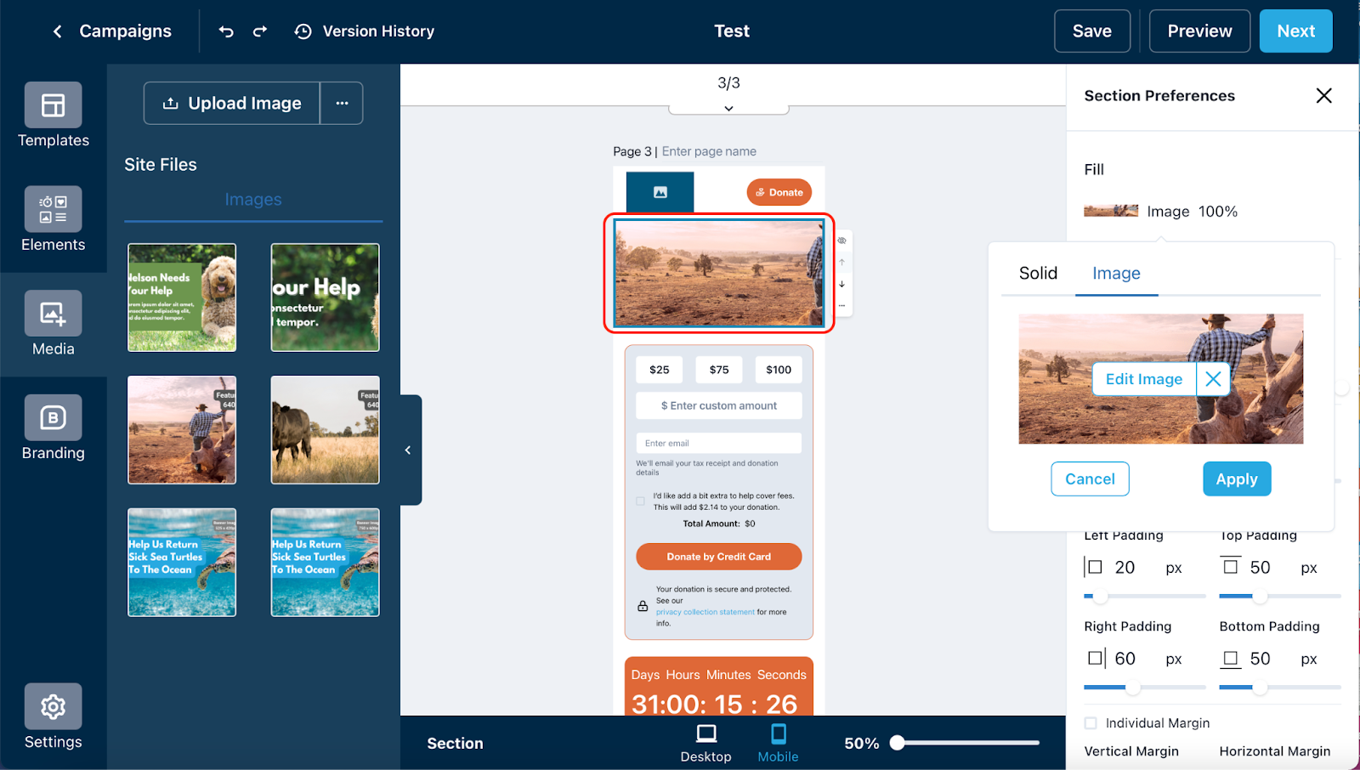Switch to Mobile view
The height and width of the screenshot is (770, 1360).
[x=778, y=742]
